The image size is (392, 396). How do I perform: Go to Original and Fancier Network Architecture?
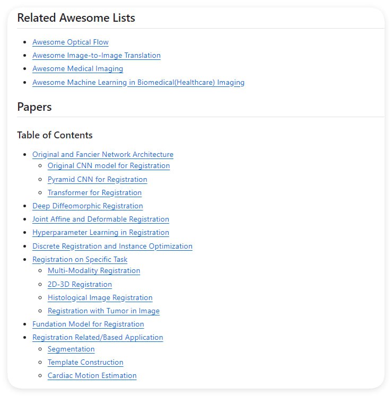tap(102, 154)
